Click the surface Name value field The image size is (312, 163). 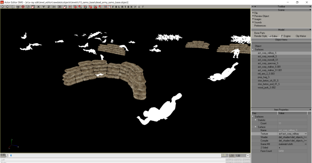point(292,130)
